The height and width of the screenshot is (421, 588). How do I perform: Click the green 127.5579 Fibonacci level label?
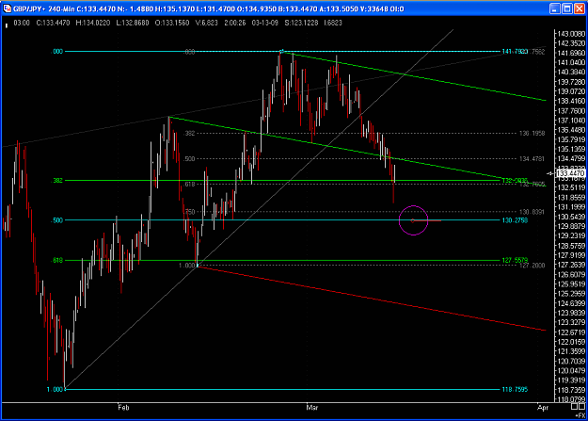click(x=515, y=260)
